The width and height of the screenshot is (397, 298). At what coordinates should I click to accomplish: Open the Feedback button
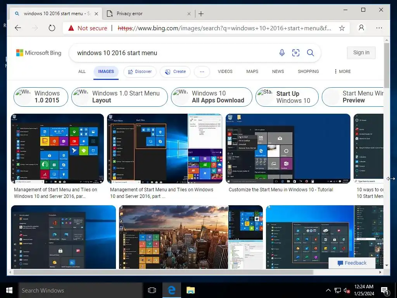coord(352,263)
